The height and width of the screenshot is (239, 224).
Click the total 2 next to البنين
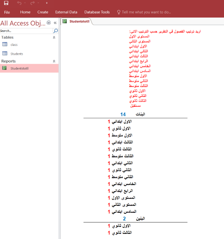point(124,219)
